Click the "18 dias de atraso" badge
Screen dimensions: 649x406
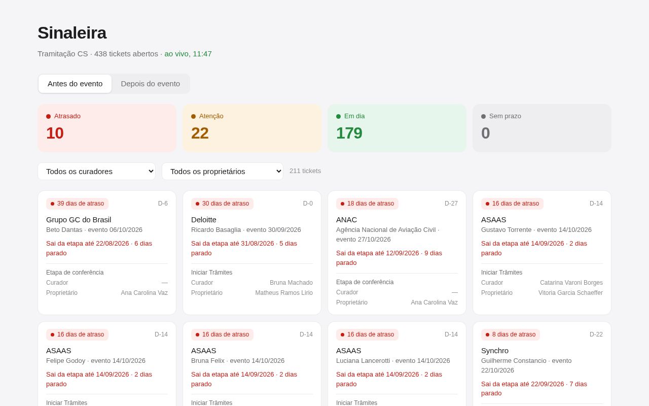pos(367,204)
